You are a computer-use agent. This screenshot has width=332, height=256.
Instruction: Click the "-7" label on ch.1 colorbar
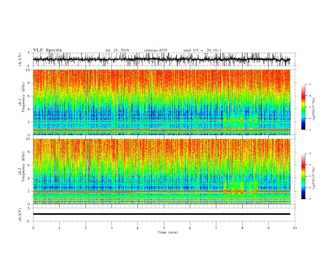pyautogui.click(x=309, y=130)
